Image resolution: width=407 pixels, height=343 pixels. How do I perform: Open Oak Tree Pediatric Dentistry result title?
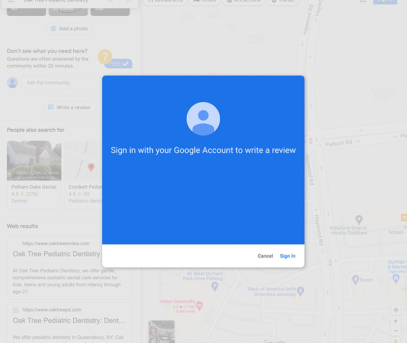[56, 254]
